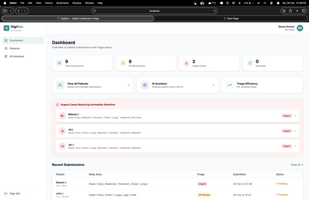The width and height of the screenshot is (309, 200).
Task: Open Control Center in menu bar
Action: [271, 3]
